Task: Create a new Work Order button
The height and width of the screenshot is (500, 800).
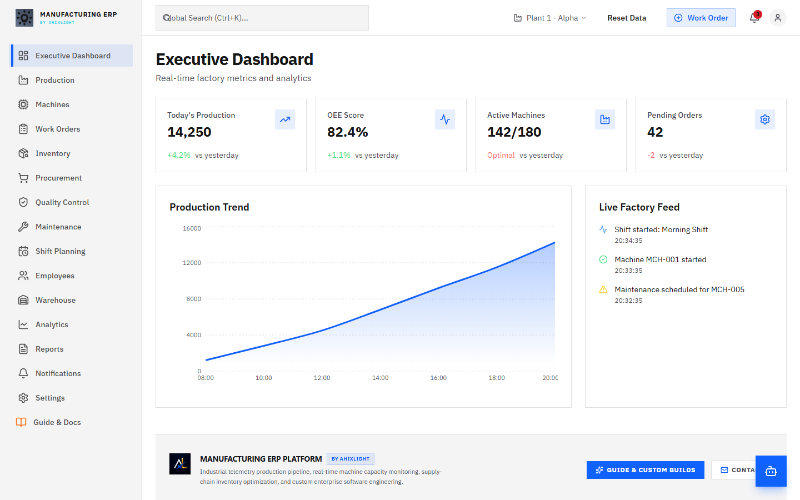Action: pos(701,18)
